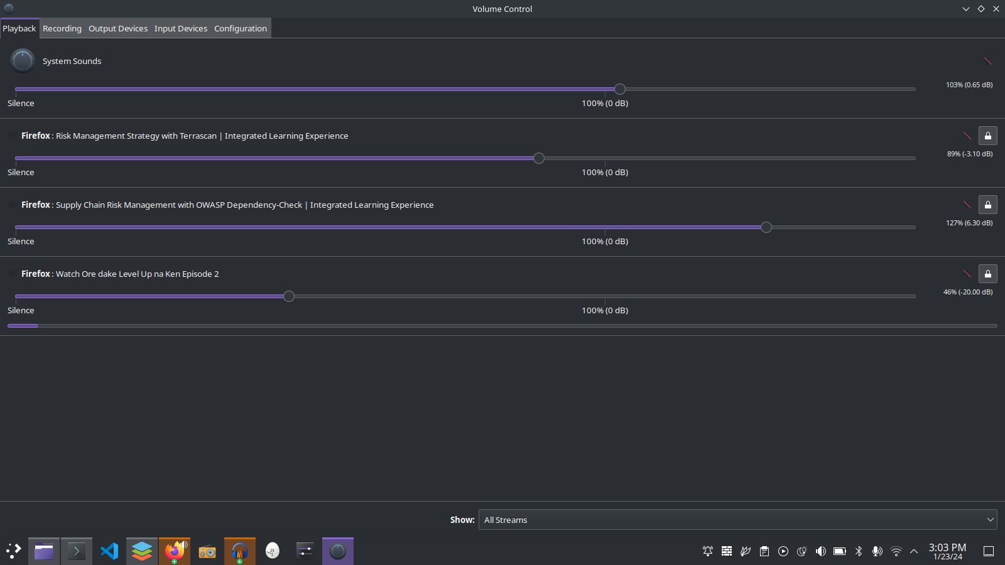Open the Show streams dropdown

[x=737, y=519]
